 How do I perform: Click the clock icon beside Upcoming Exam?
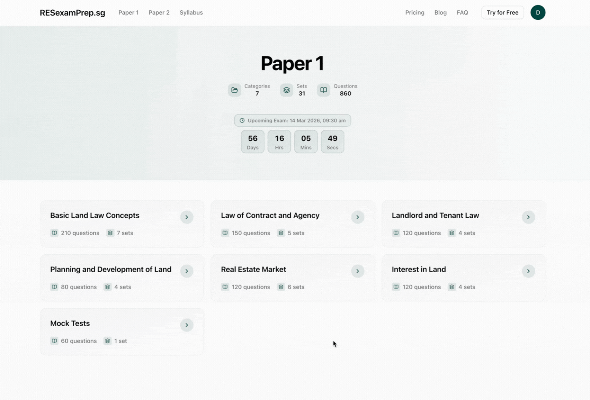click(x=242, y=120)
